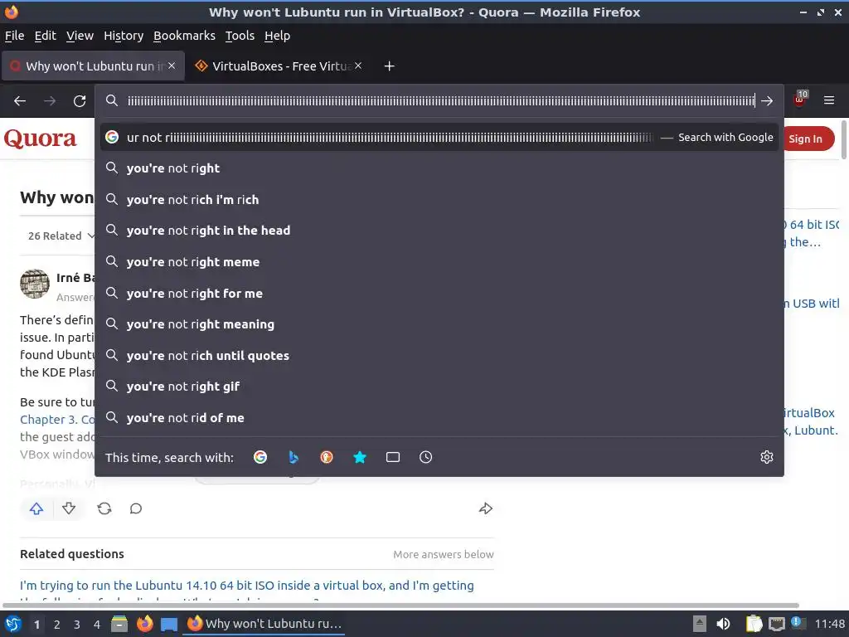
Task: Reload the page with the refresh icon
Action: [x=80, y=100]
